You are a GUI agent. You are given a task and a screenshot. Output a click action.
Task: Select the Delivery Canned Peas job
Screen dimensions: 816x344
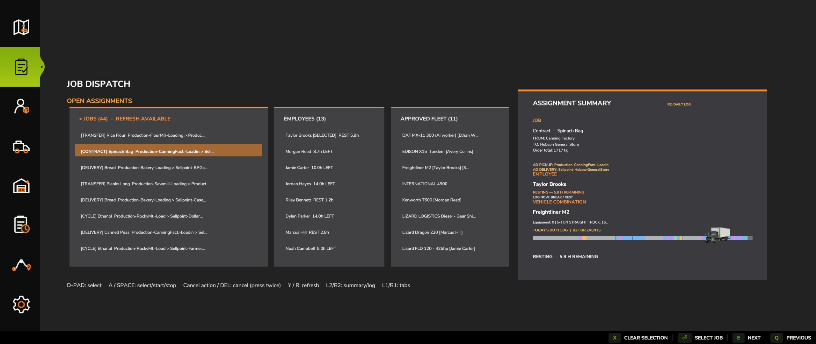[x=169, y=233]
